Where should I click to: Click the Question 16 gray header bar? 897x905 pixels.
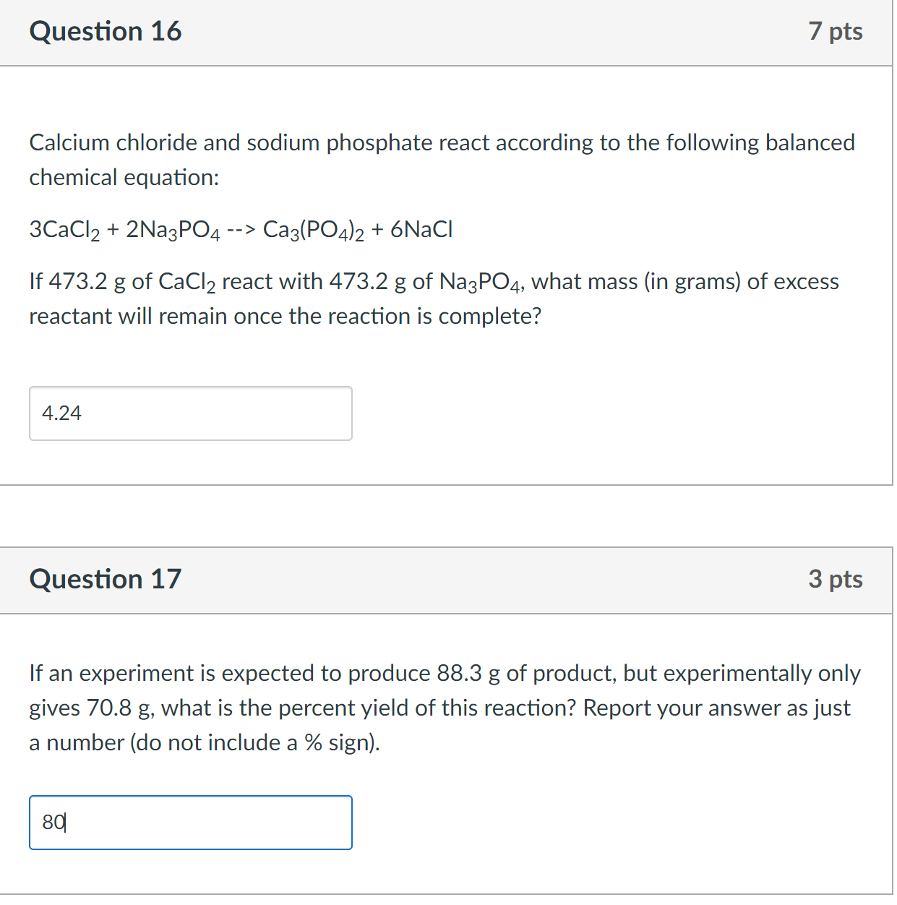pyautogui.click(x=447, y=31)
